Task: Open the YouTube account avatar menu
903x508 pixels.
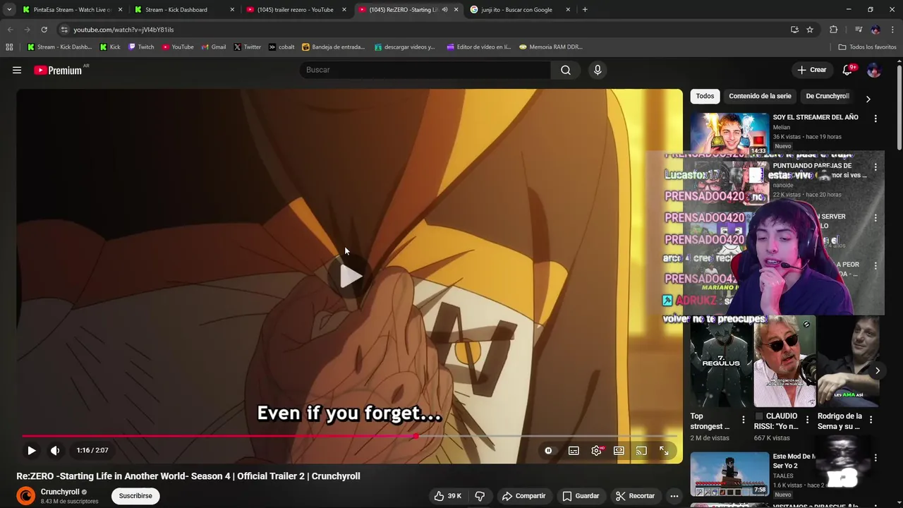Action: click(x=873, y=70)
